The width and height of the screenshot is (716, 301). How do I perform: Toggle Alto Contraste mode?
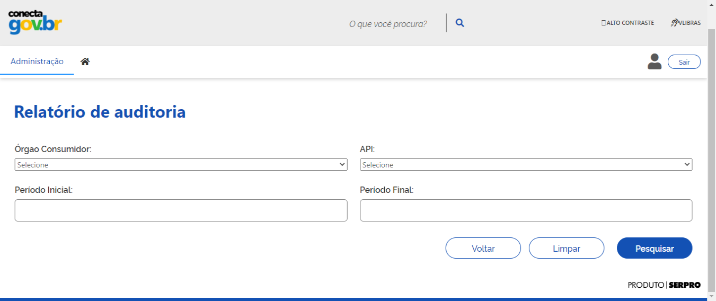[627, 23]
